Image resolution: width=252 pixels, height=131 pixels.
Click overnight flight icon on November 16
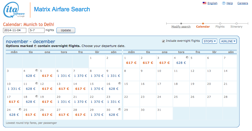point(119,83)
